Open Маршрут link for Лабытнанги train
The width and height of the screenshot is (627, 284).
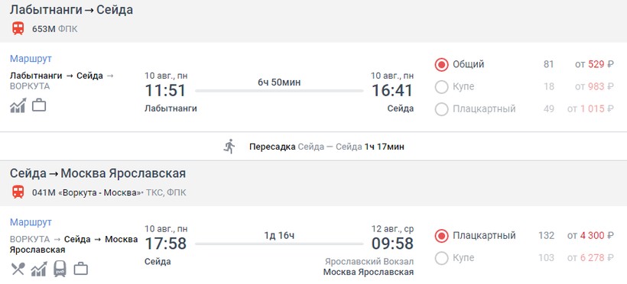click(x=31, y=59)
